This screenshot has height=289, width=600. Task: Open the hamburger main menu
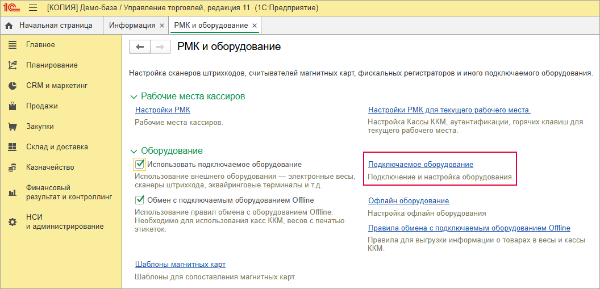(34, 7)
